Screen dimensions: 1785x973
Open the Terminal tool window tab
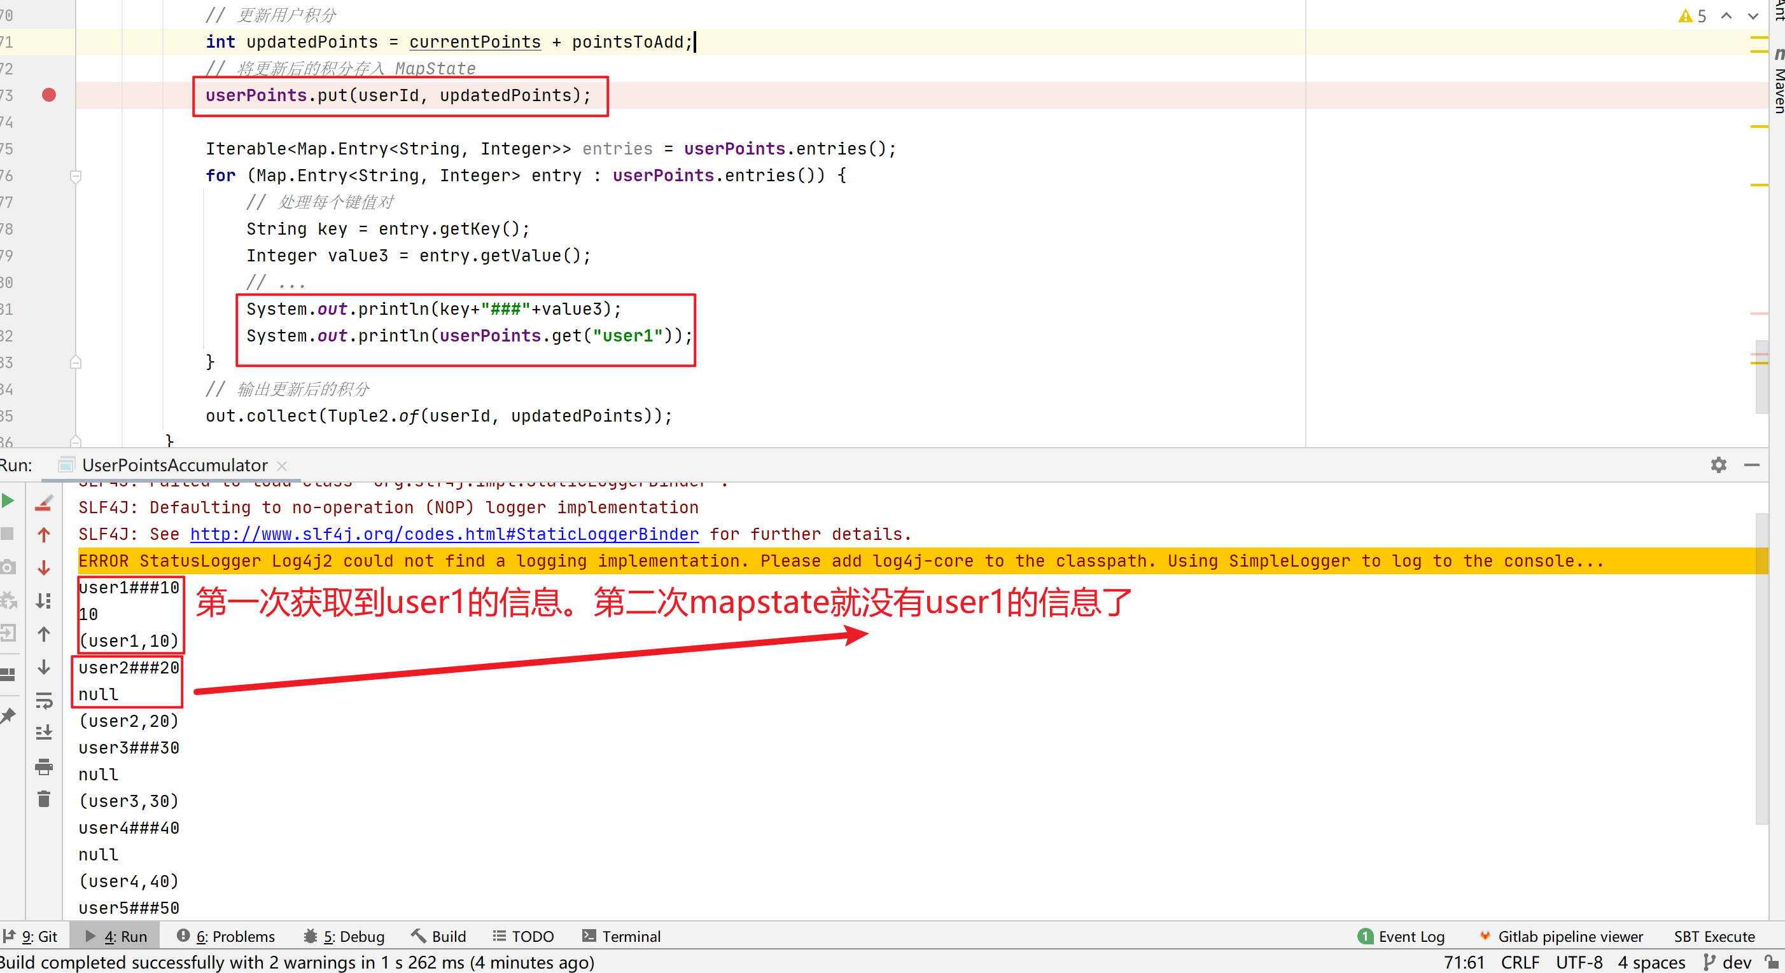point(622,936)
